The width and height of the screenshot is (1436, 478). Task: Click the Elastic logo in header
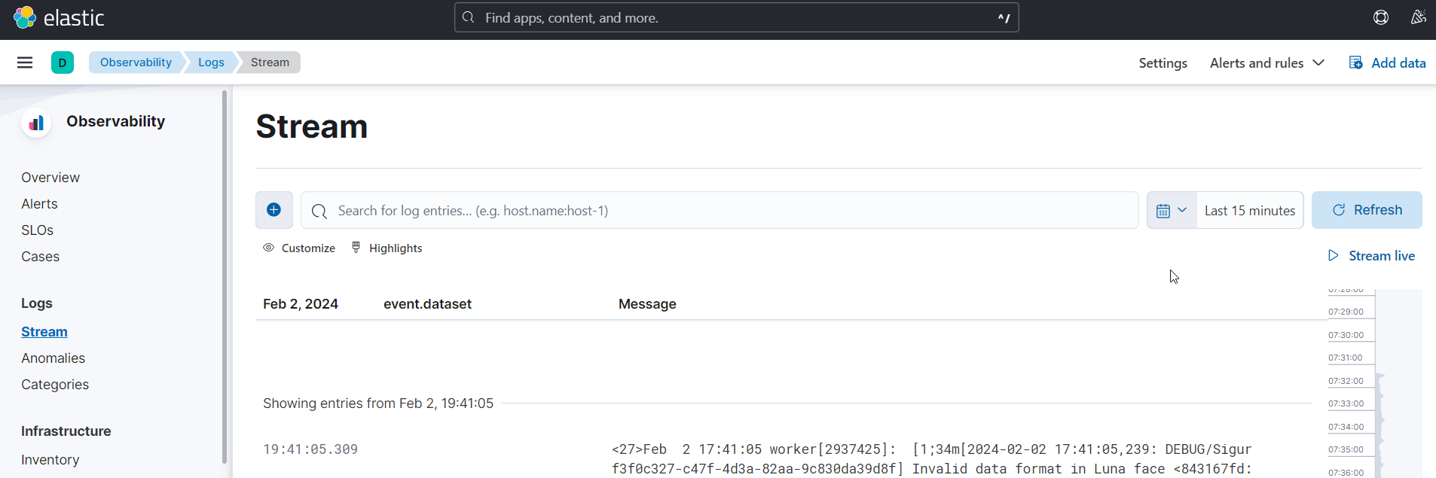click(59, 18)
